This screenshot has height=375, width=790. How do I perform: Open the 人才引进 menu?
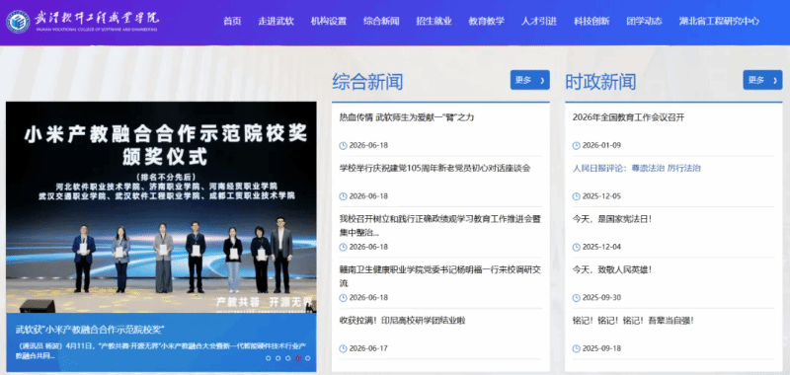pyautogui.click(x=539, y=21)
